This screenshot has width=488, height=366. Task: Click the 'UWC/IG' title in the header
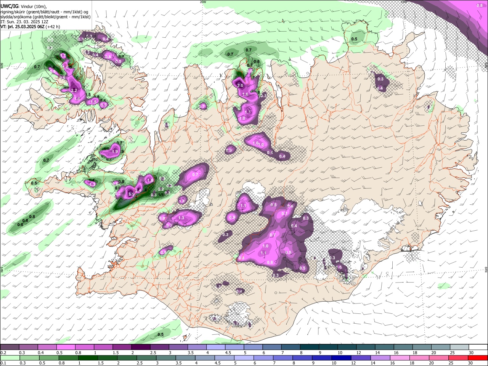click(x=9, y=6)
